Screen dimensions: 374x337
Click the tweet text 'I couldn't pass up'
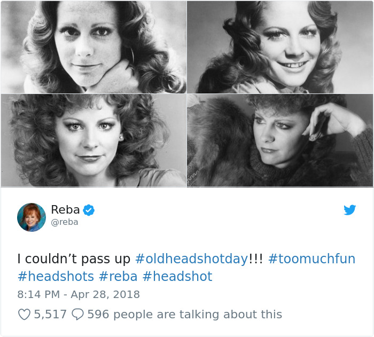pyautogui.click(x=74, y=259)
